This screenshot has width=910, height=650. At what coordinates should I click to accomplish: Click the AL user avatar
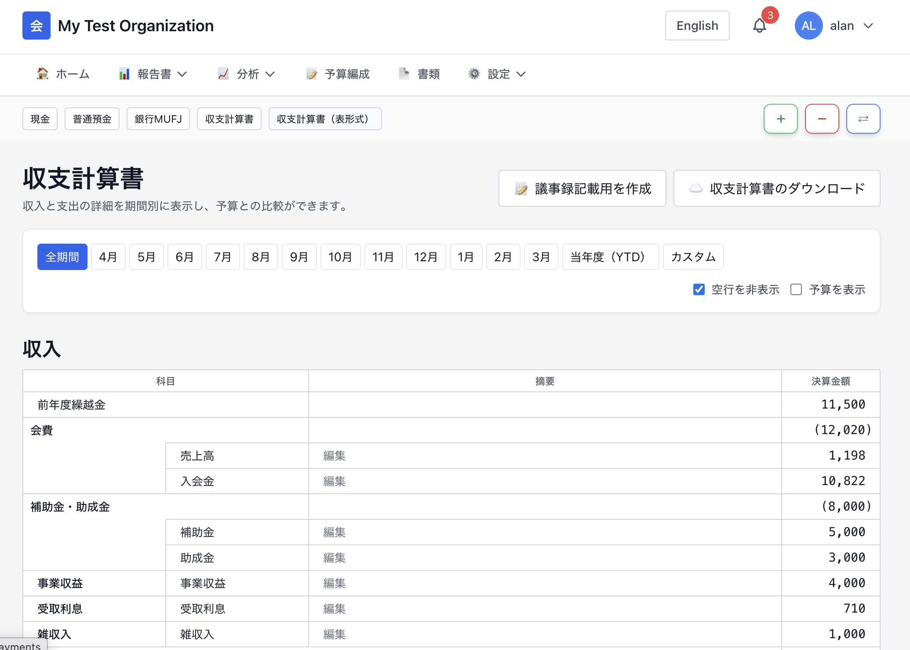tap(808, 26)
